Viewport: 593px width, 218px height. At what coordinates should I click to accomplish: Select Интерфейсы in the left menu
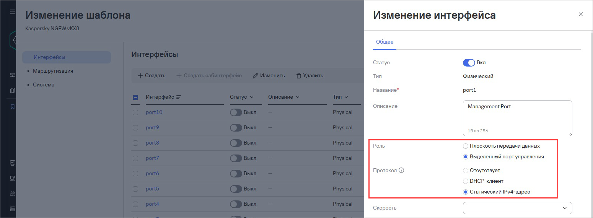(67, 57)
